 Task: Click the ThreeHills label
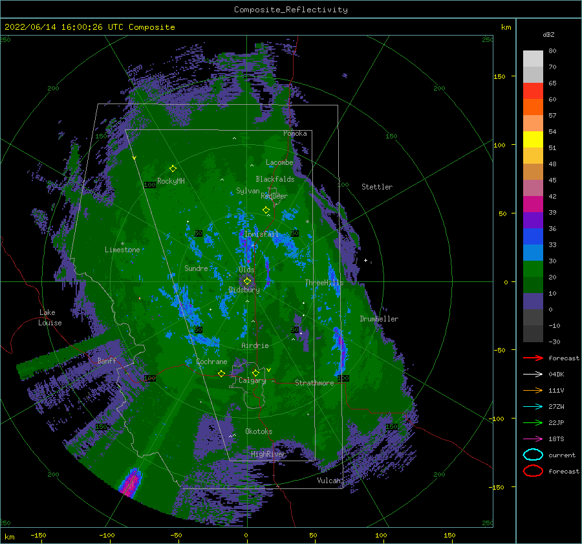(x=324, y=283)
